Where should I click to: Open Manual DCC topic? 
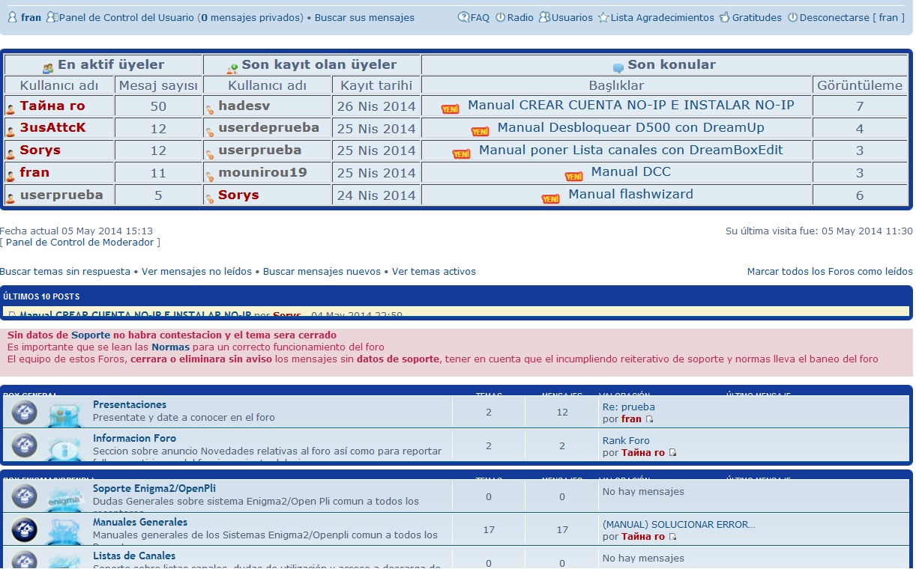click(x=630, y=172)
